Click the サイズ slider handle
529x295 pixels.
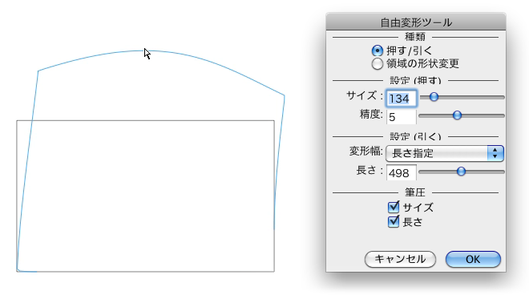coord(434,97)
